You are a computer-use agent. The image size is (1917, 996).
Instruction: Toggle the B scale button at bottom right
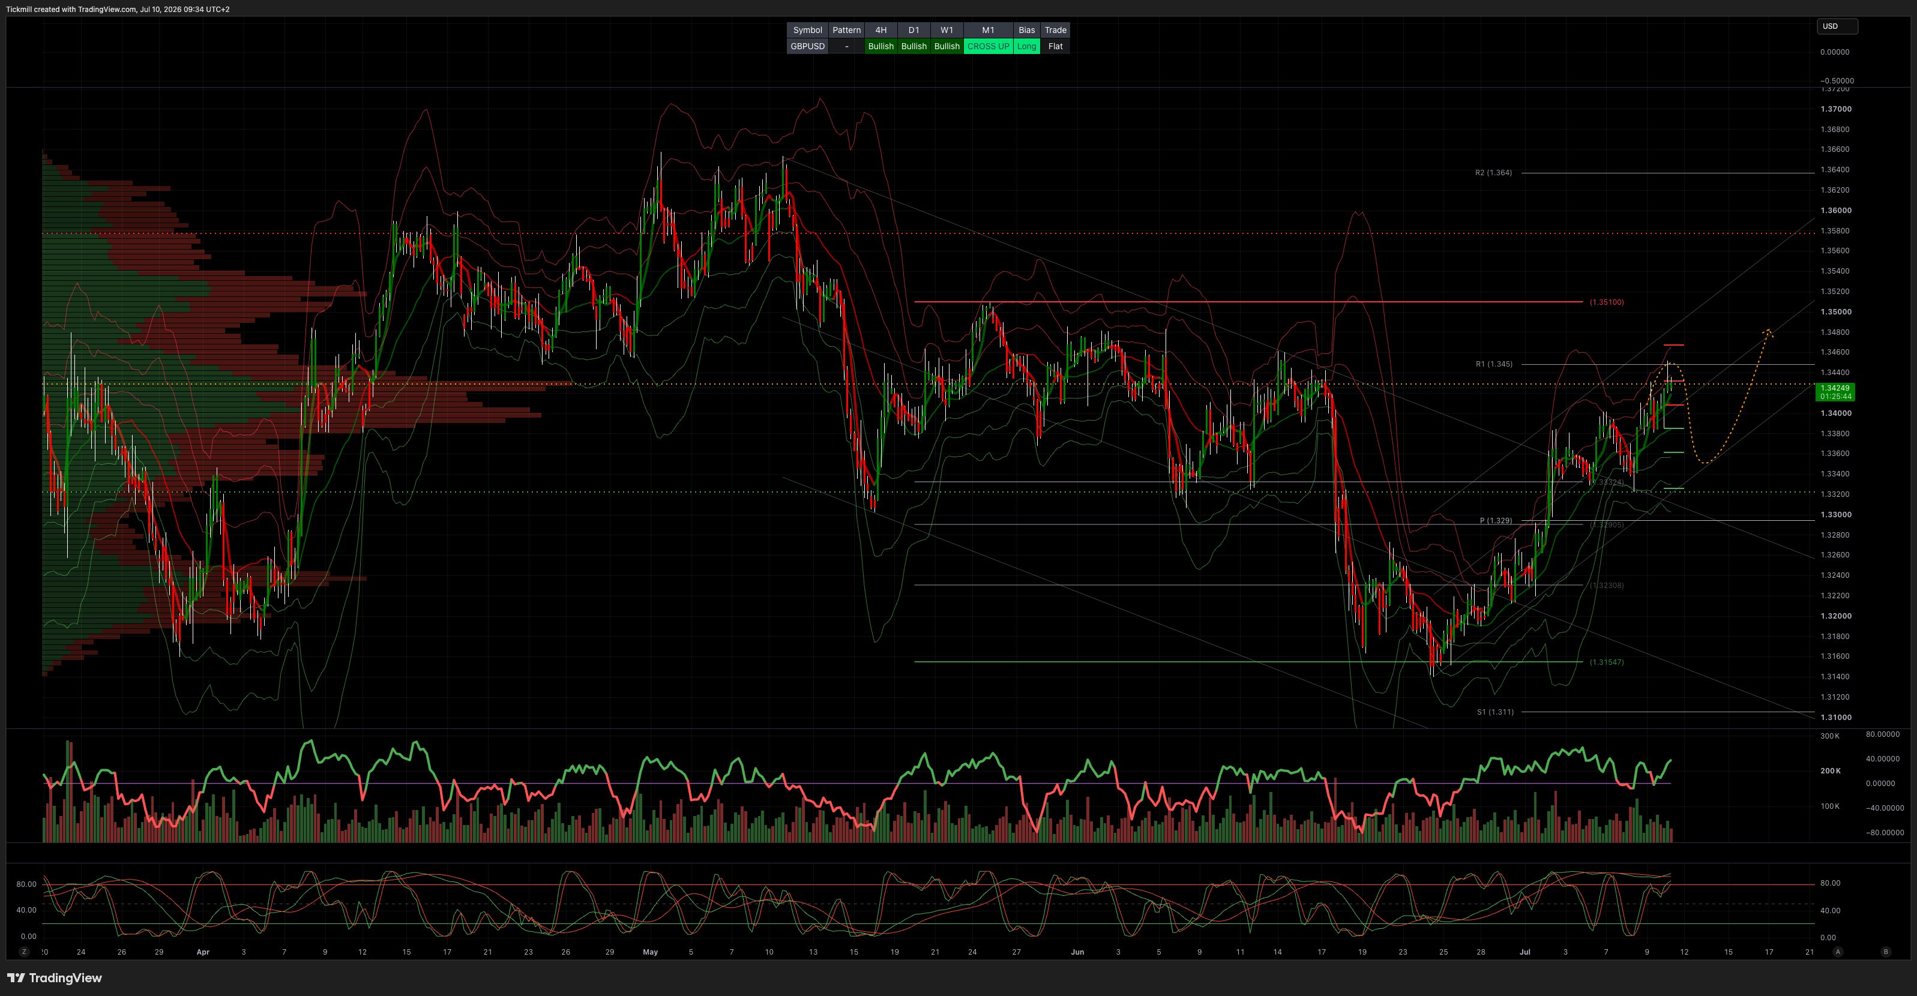click(x=1885, y=952)
